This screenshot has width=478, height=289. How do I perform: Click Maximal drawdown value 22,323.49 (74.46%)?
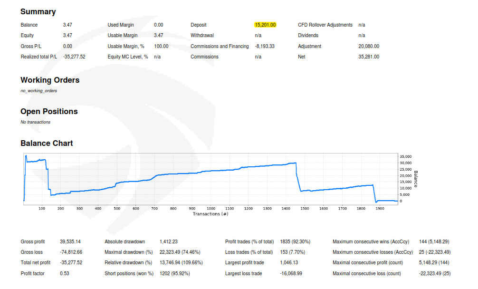point(180,252)
